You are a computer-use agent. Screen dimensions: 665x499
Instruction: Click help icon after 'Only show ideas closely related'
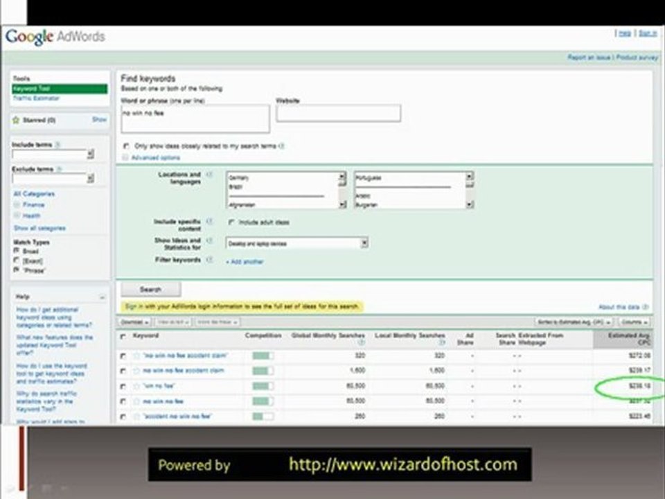tap(282, 146)
